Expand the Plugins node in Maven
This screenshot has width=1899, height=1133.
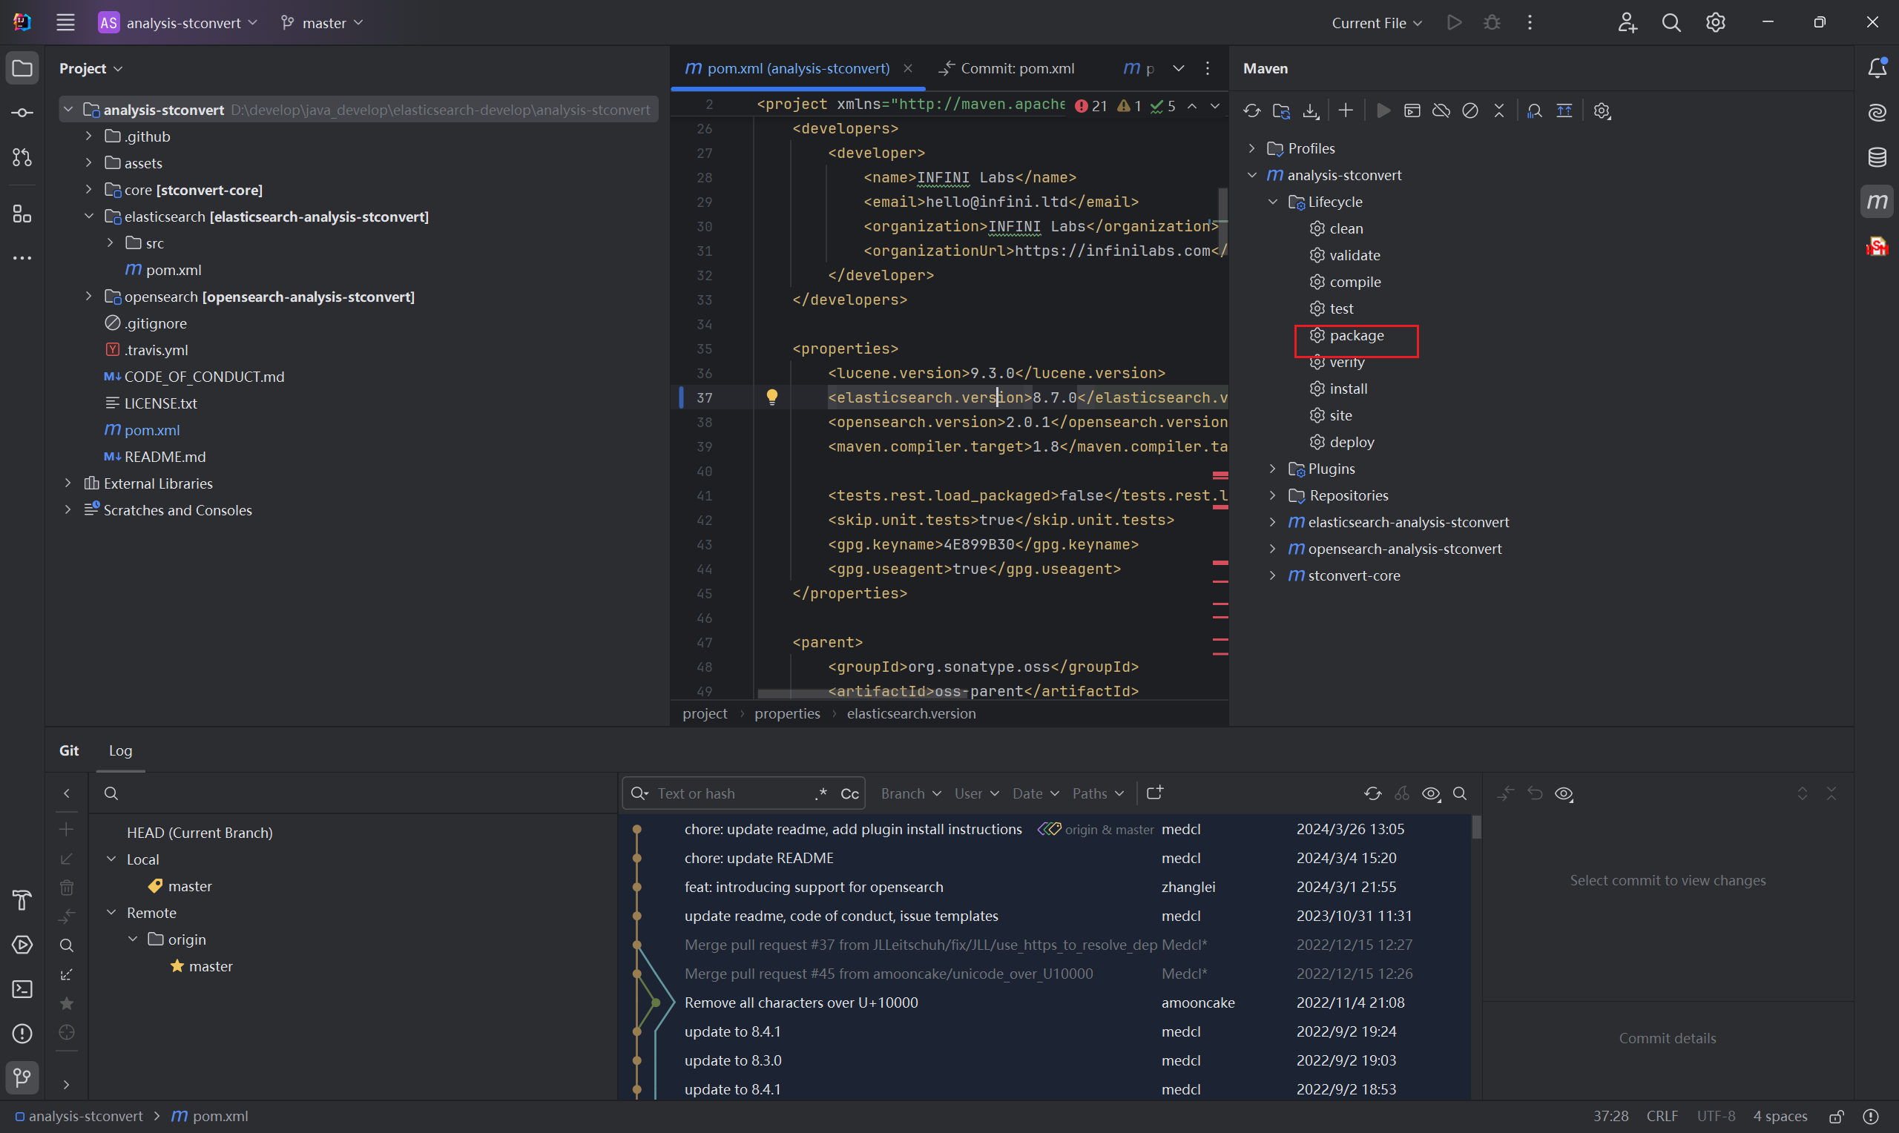pyautogui.click(x=1273, y=469)
